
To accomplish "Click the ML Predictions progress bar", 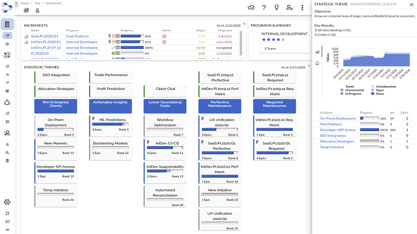I will click(111, 124).
